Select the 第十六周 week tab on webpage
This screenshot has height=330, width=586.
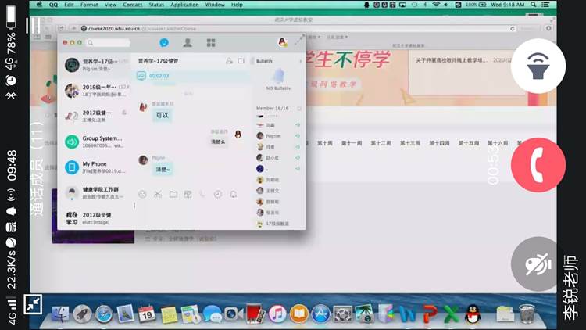pos(498,143)
